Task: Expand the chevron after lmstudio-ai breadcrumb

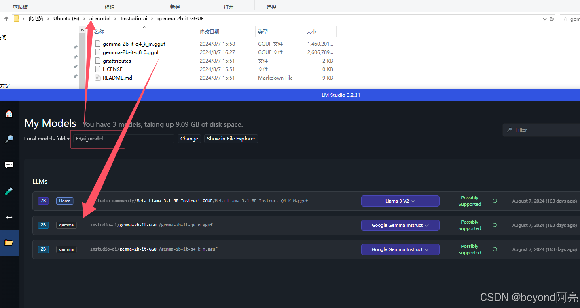Action: 152,19
